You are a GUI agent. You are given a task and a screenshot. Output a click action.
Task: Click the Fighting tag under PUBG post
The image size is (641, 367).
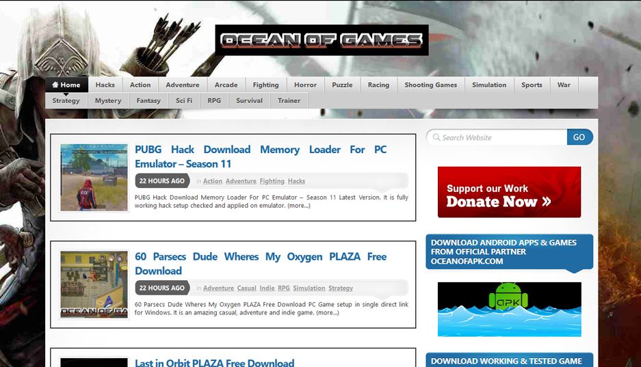pos(272,181)
